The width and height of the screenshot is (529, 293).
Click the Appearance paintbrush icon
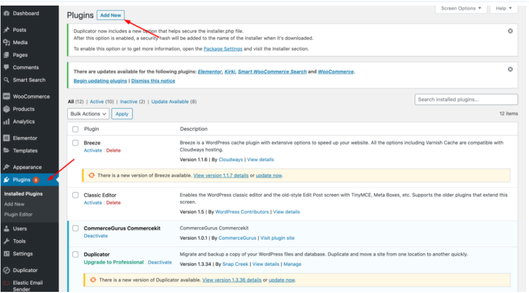[7, 167]
